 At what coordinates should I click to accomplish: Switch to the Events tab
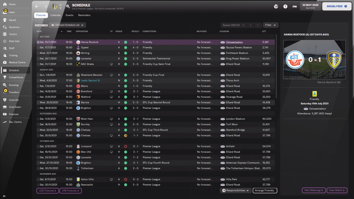tap(69, 15)
